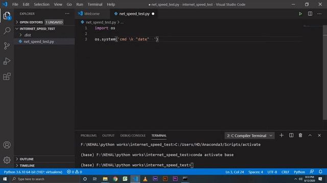Open VLC media player from taskbar
Image resolution: width=327 pixels, height=183 pixels.
pyautogui.click(x=145, y=179)
